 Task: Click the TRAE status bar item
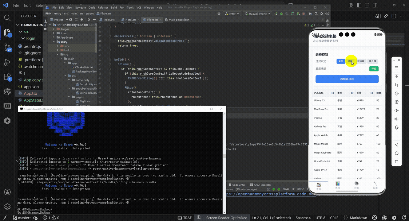tap(184, 218)
